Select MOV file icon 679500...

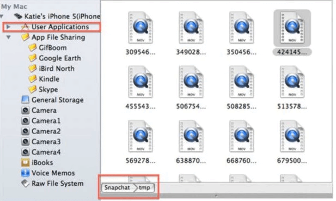point(292,136)
